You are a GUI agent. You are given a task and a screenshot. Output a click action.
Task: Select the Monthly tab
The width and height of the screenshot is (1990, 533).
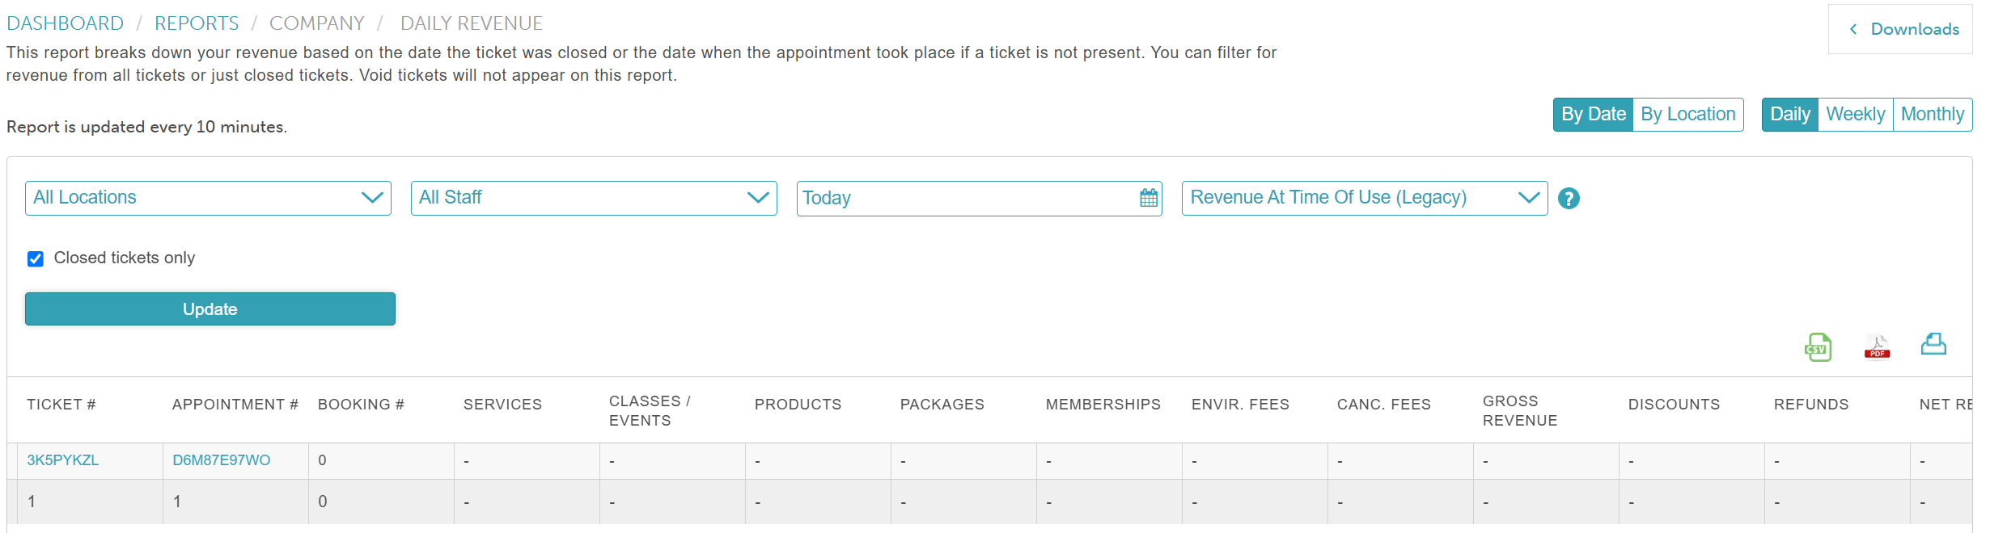pos(1932,115)
